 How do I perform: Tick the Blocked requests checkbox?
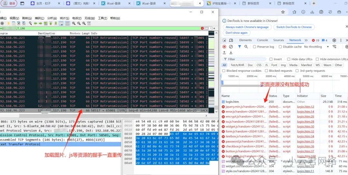266,71
